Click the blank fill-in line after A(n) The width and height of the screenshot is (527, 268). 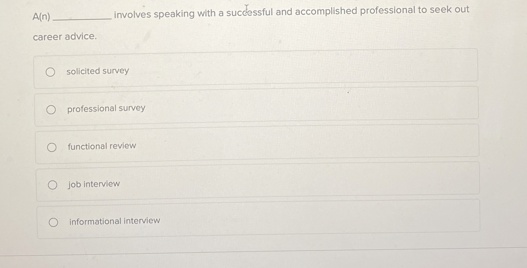(x=82, y=18)
